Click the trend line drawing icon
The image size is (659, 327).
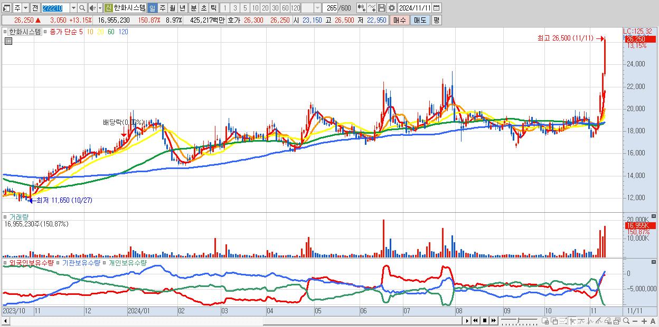tap(599, 321)
